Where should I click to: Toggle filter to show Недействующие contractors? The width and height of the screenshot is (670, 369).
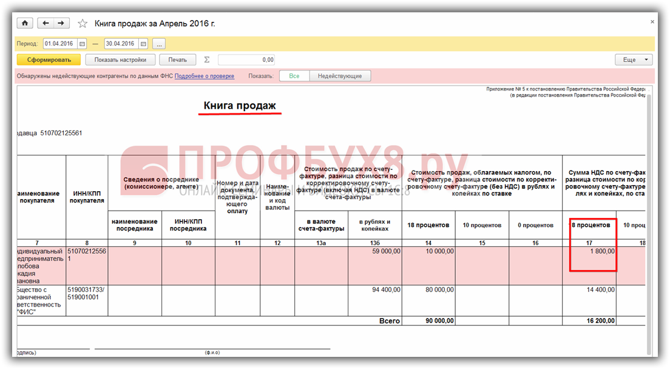pyautogui.click(x=340, y=76)
